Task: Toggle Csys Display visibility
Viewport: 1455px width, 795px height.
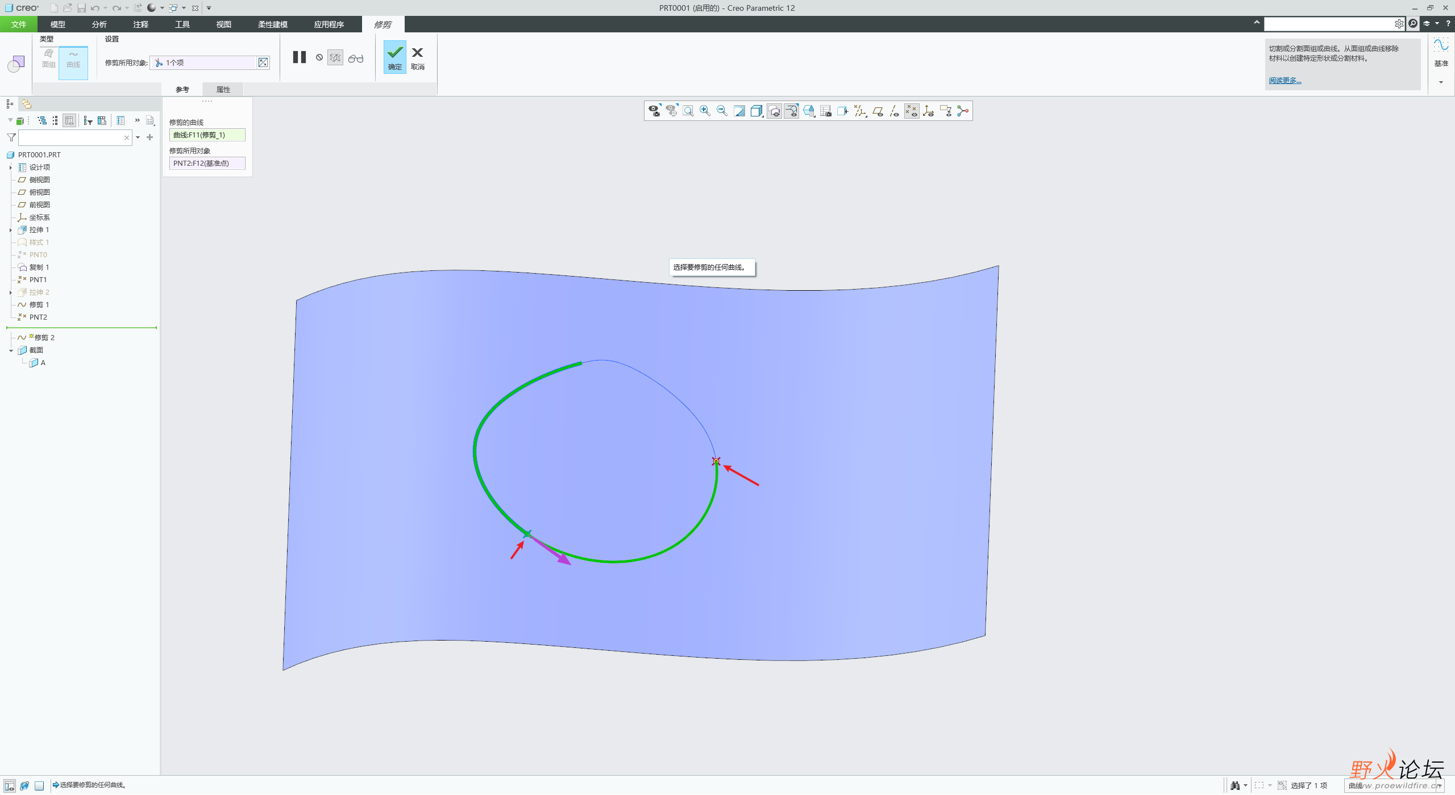Action: coord(929,111)
